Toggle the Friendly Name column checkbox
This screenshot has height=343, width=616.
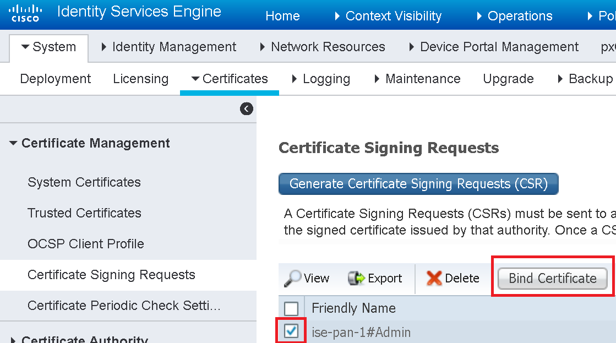click(x=291, y=308)
